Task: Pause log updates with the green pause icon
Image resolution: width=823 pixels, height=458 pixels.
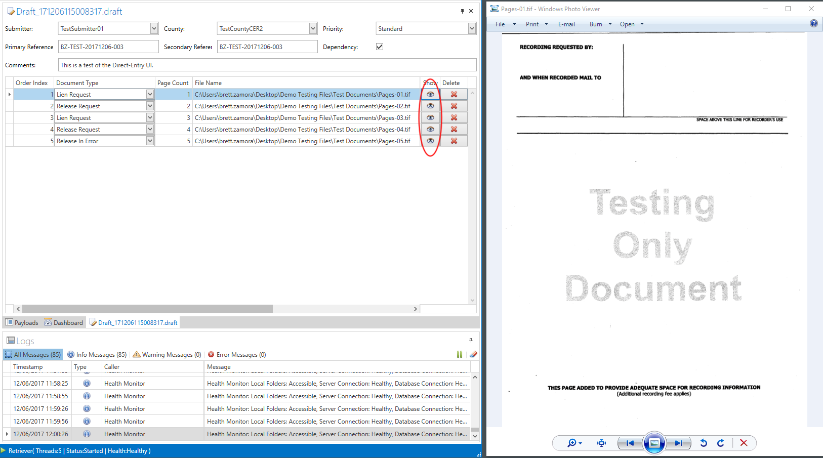Action: coord(460,355)
